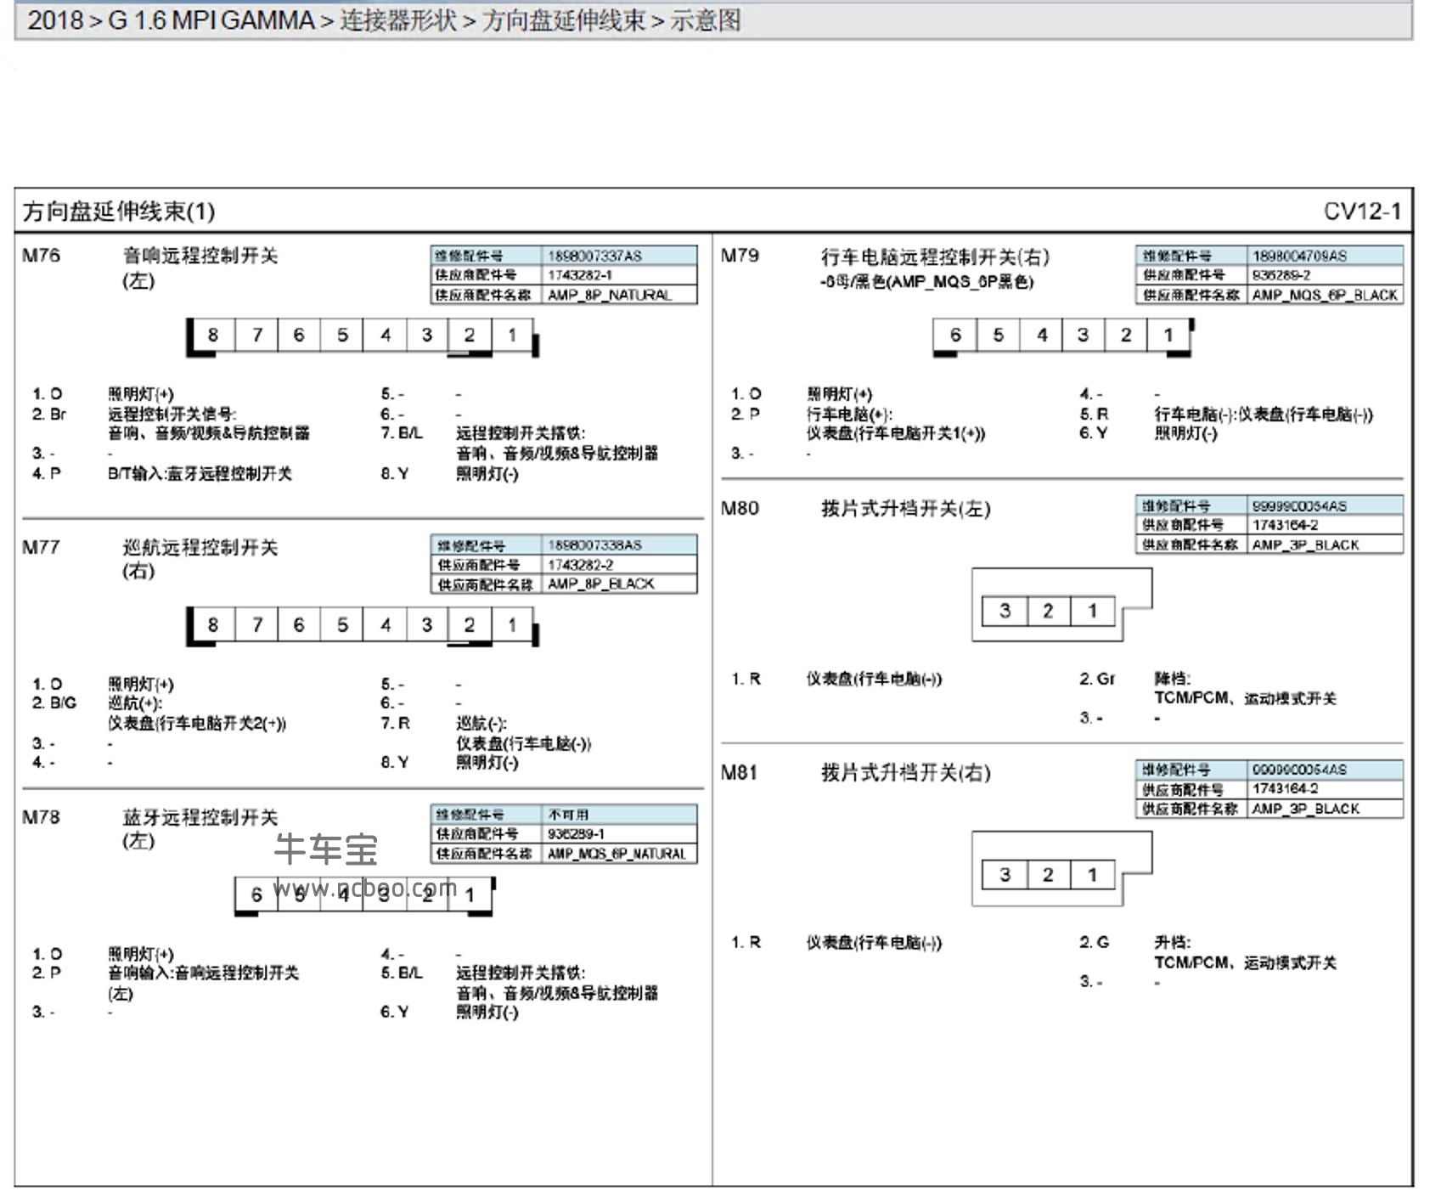Click pin 1 of the M78 connector

(x=470, y=894)
